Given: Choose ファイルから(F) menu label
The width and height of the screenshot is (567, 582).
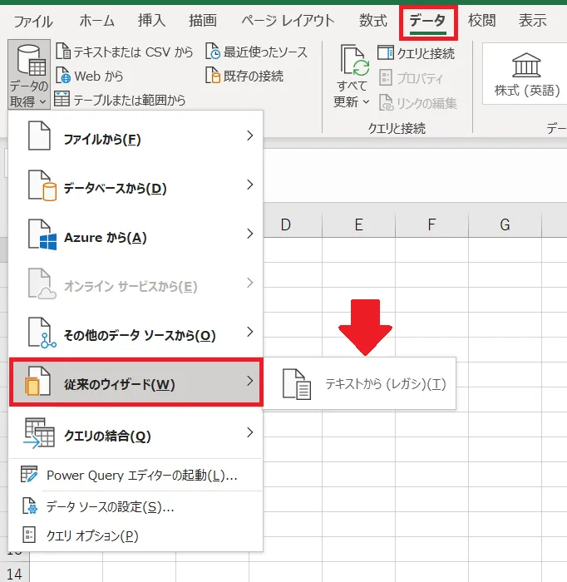Looking at the screenshot, I should 102,140.
